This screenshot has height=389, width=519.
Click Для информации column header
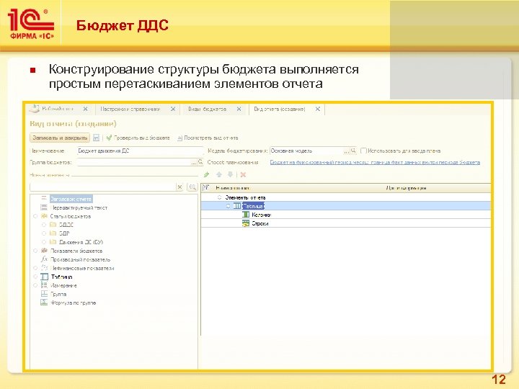pyautogui.click(x=406, y=188)
